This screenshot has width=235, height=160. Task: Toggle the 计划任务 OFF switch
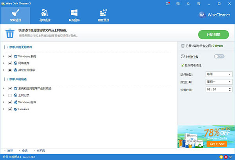coord(219,56)
